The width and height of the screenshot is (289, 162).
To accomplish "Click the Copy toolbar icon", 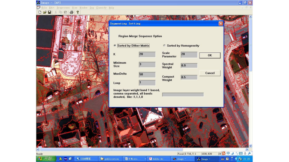I will point(61,12).
